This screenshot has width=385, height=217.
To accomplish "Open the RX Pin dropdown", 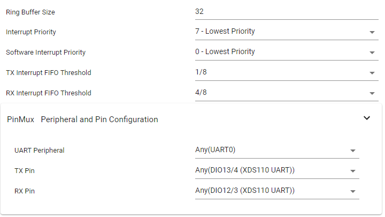I will [271, 191].
